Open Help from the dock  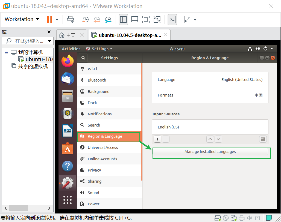(x=68, y=166)
